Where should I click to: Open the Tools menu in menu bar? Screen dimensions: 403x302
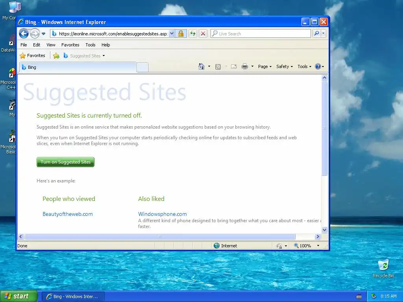click(x=91, y=45)
